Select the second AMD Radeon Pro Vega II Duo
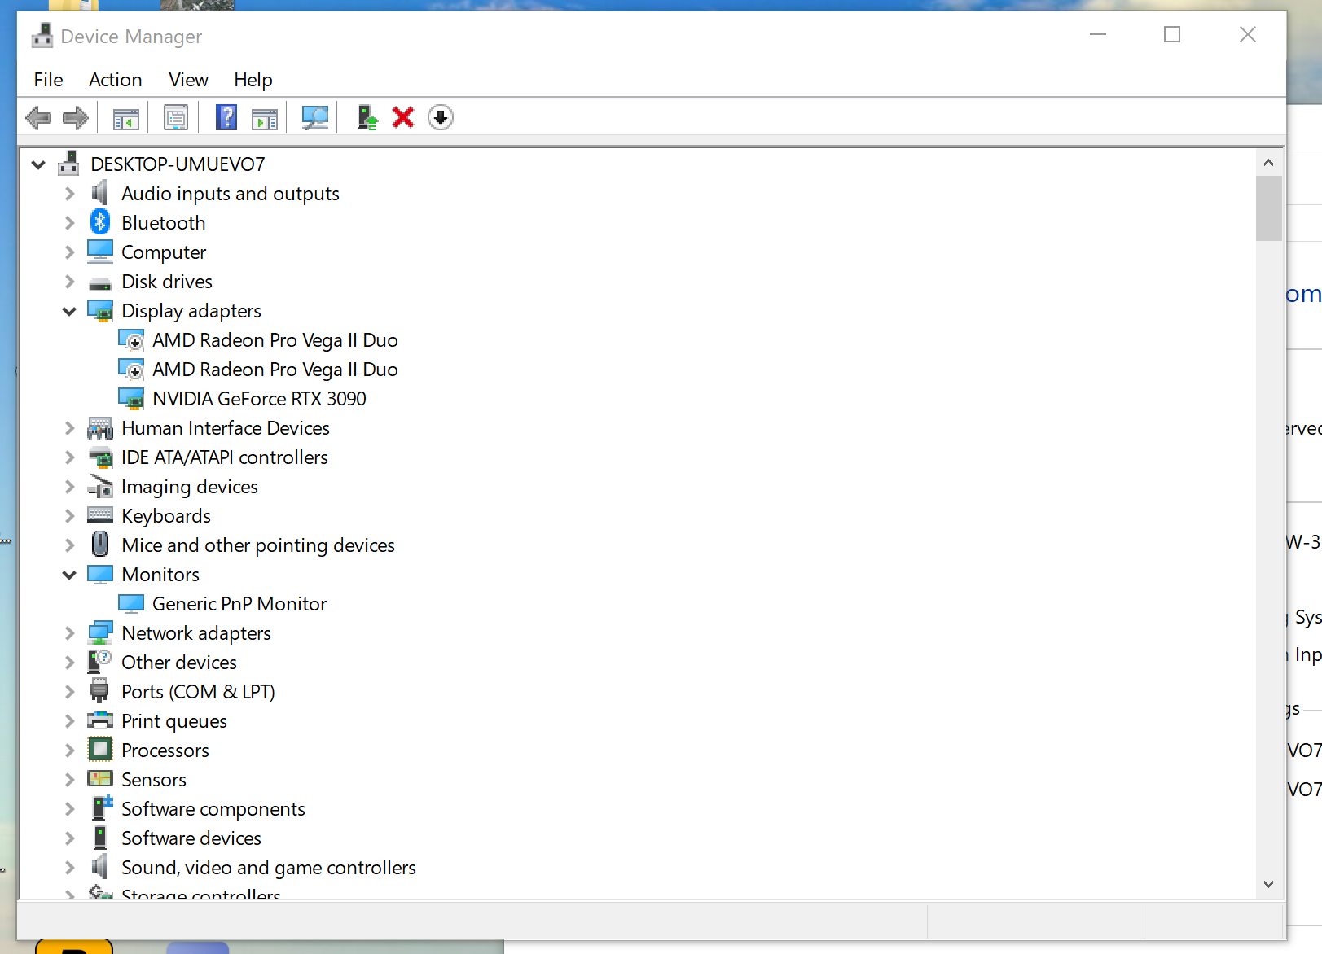Image resolution: width=1322 pixels, height=954 pixels. pyautogui.click(x=275, y=370)
